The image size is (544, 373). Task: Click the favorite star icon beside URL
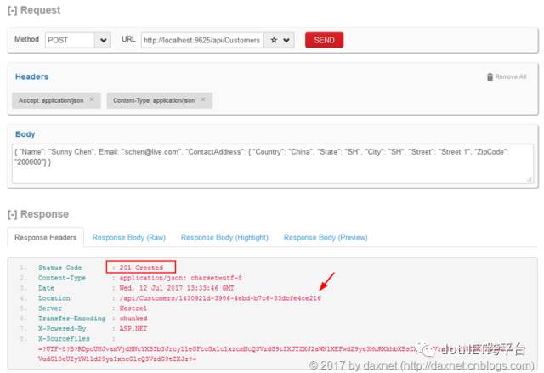pyautogui.click(x=274, y=40)
